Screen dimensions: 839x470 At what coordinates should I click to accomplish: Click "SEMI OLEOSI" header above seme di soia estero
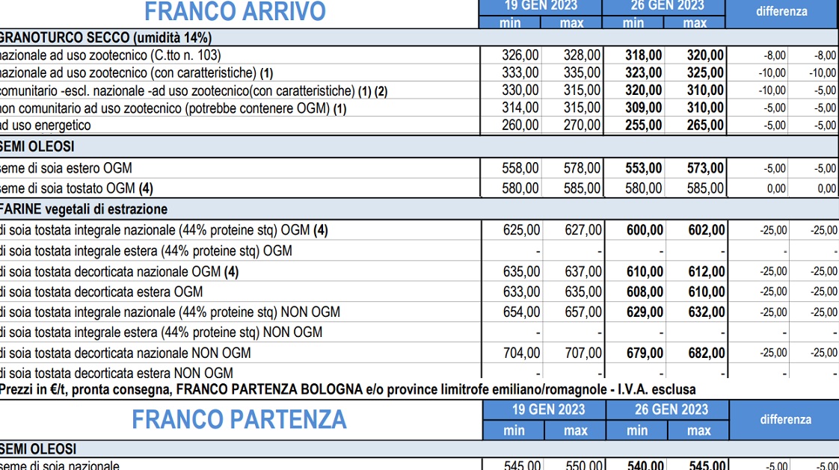[x=37, y=146]
